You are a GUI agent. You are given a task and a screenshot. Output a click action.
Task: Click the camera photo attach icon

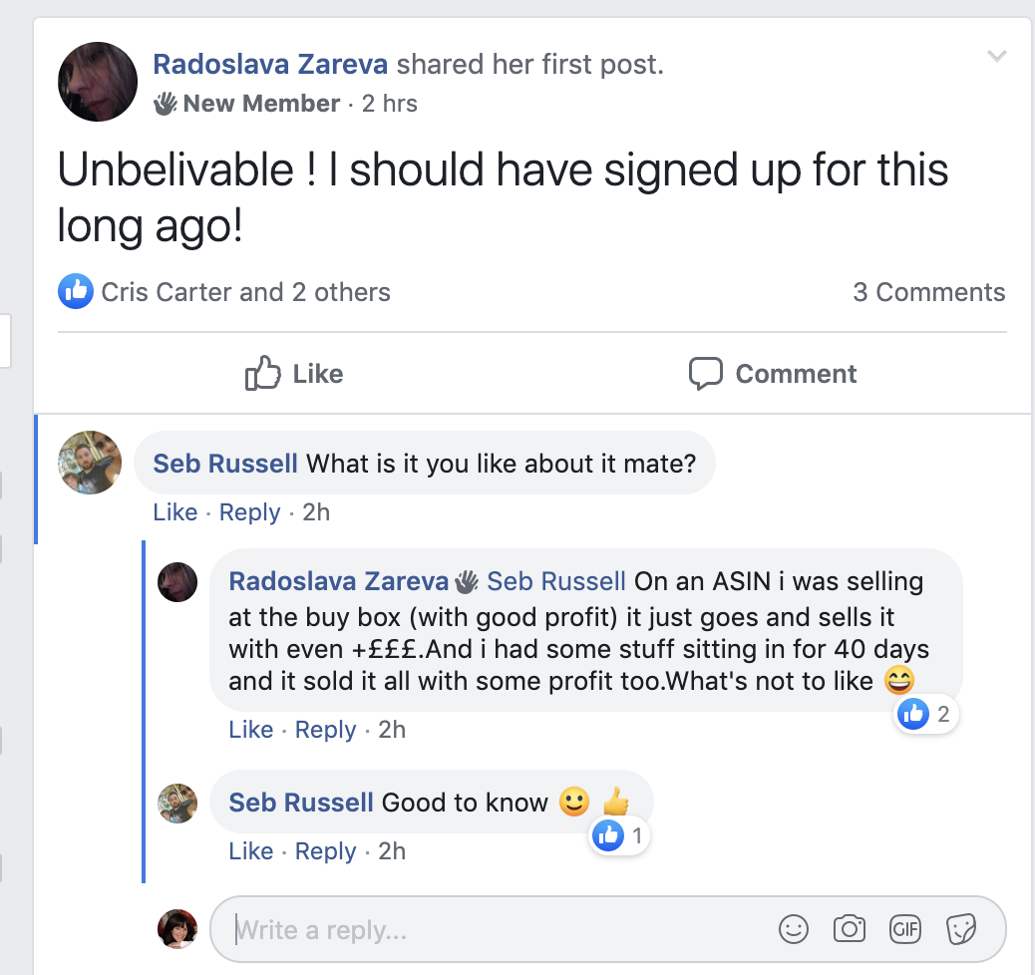850,930
